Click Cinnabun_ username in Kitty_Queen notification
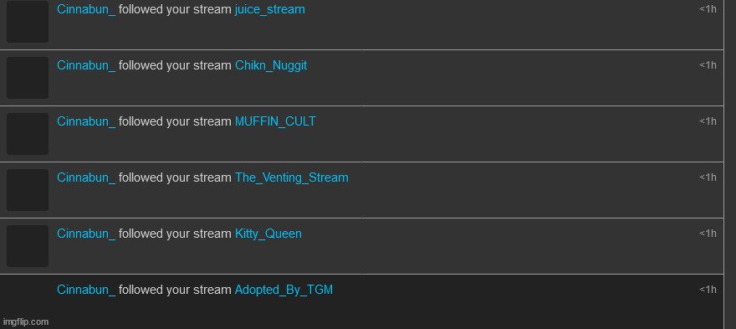Viewport: 736px width, 329px height. tap(86, 234)
